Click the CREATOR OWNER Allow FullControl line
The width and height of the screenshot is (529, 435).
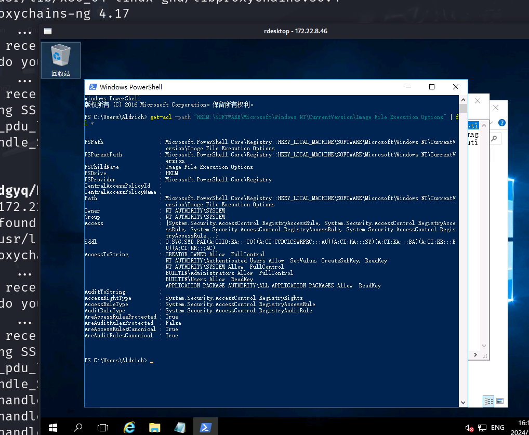215,254
